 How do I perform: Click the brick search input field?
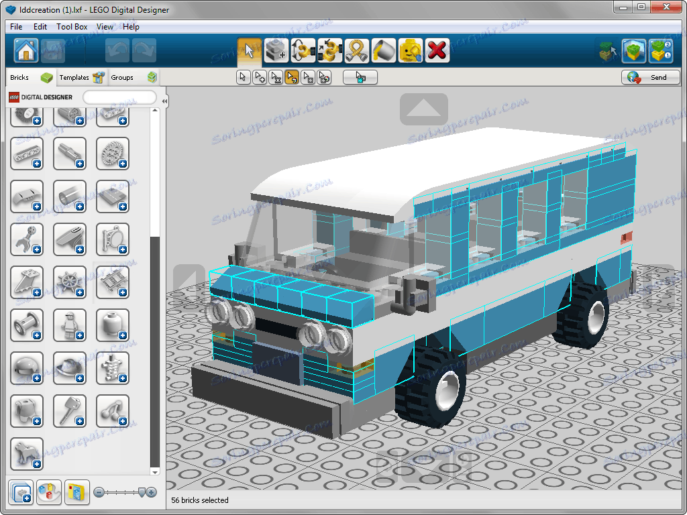coord(119,97)
